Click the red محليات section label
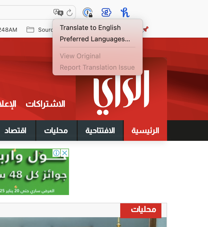This screenshot has height=227, width=208. [141, 210]
